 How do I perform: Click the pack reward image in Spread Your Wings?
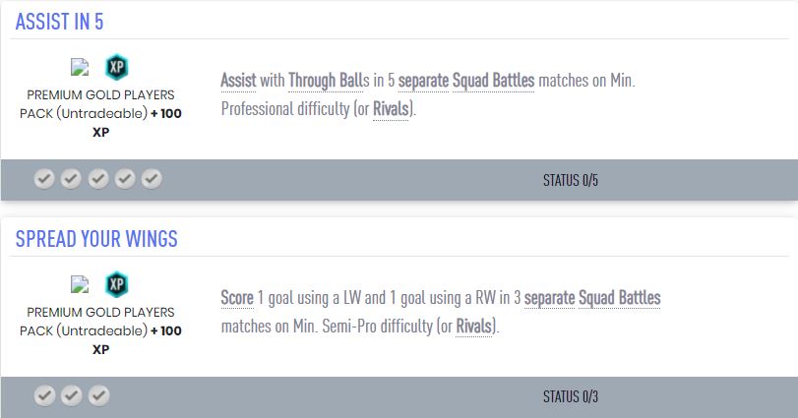[x=81, y=285]
